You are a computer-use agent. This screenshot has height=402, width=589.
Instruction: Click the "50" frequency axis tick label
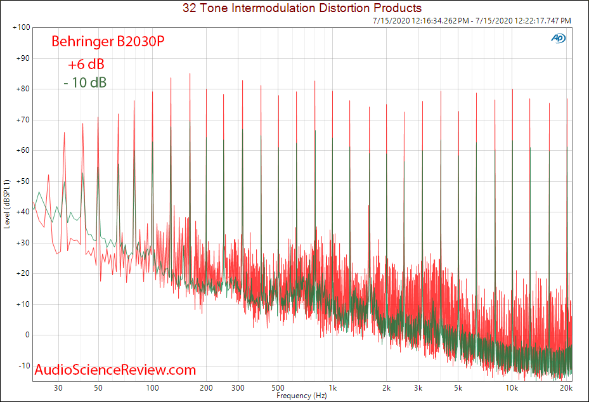coord(98,388)
